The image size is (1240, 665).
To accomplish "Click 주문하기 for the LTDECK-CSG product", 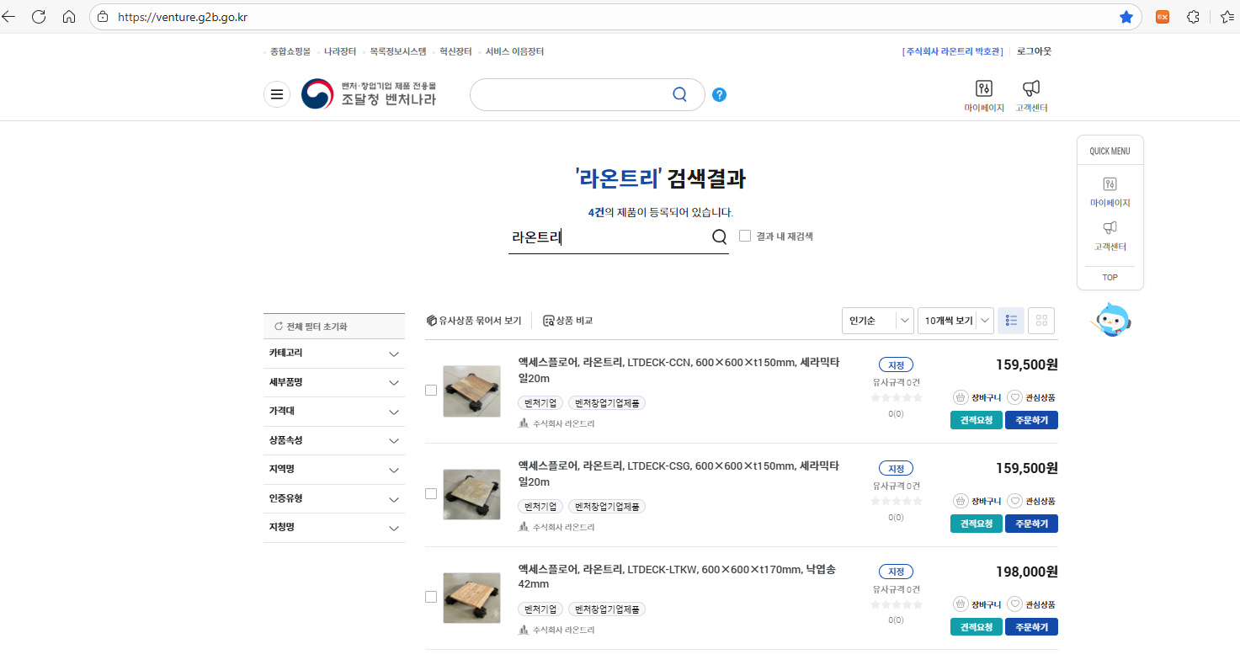I will pyautogui.click(x=1031, y=524).
